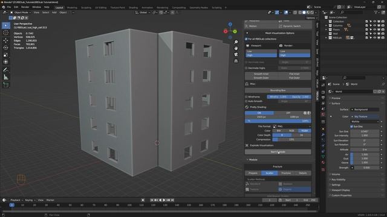The height and width of the screenshot is (217, 387).
Task: Hide Floors collection via eye icon
Action: [x=375, y=30]
